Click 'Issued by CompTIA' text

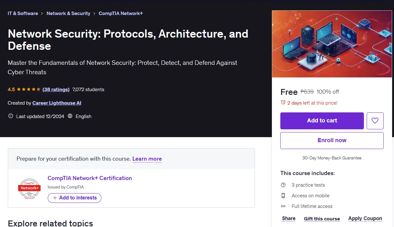point(66,187)
